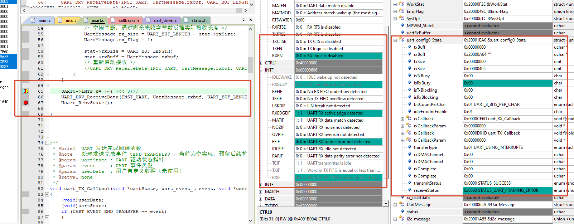Select the RXEN 'RX logic is disabled' field

pyautogui.click(x=338, y=56)
